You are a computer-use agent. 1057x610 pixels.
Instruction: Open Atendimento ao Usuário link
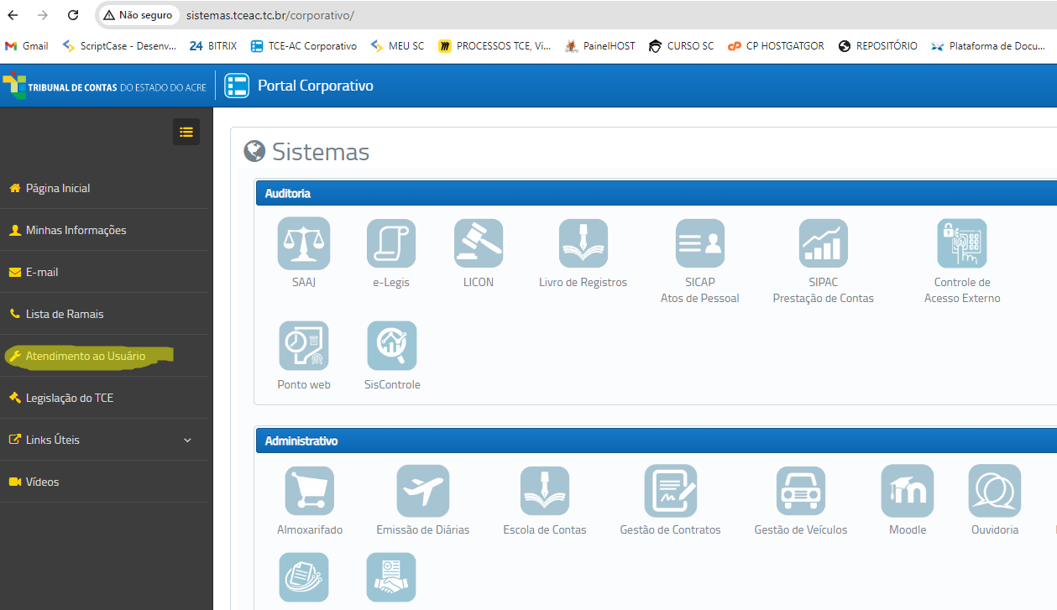[x=104, y=356]
